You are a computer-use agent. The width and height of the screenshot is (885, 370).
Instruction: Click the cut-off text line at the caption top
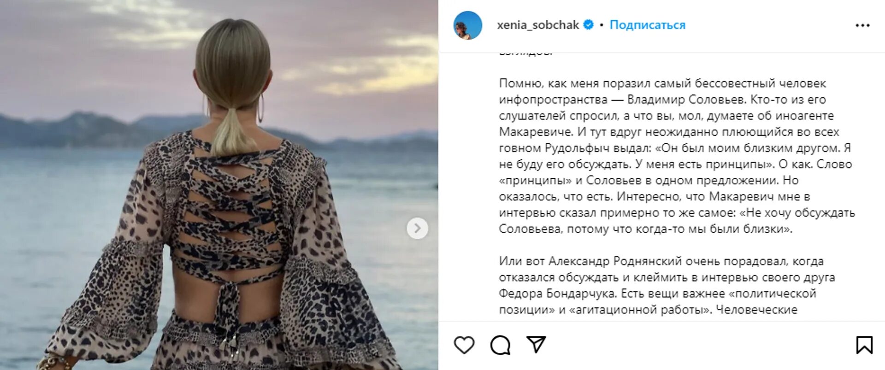tap(525, 53)
